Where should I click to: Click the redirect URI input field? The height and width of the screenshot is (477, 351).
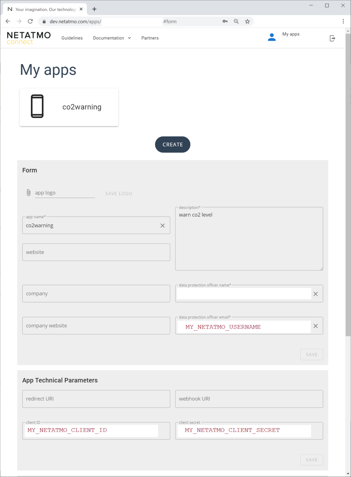[x=96, y=399]
